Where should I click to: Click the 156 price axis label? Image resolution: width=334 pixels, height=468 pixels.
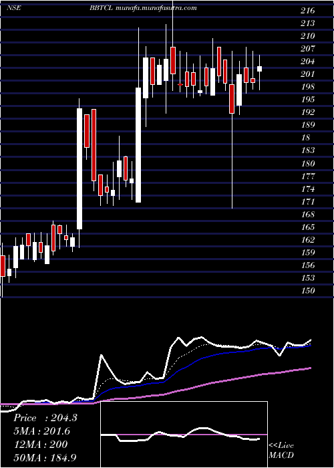[x=308, y=265]
